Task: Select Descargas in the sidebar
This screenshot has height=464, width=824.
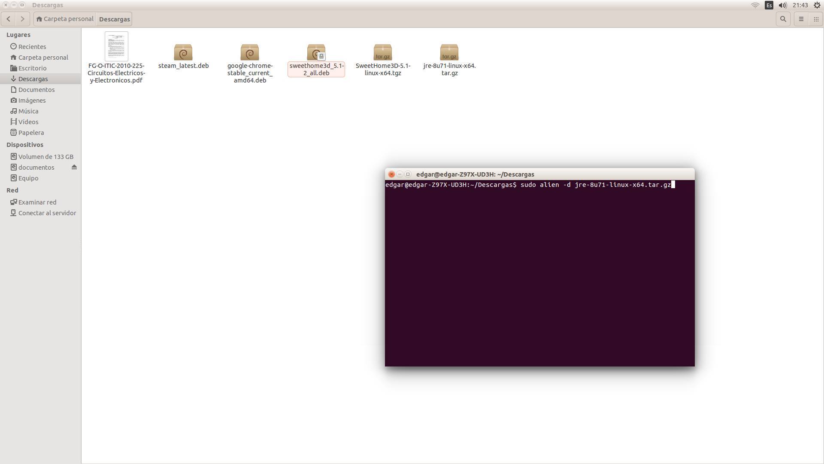Action: pos(41,79)
